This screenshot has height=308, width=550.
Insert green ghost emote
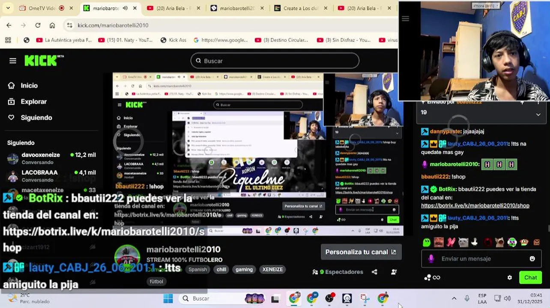(427, 243)
